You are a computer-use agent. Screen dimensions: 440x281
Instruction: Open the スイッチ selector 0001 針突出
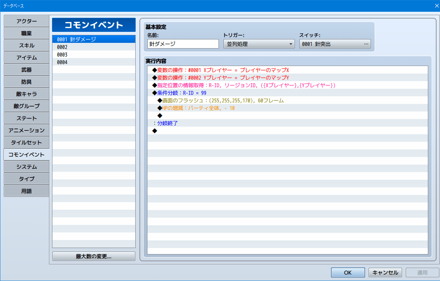coord(335,44)
